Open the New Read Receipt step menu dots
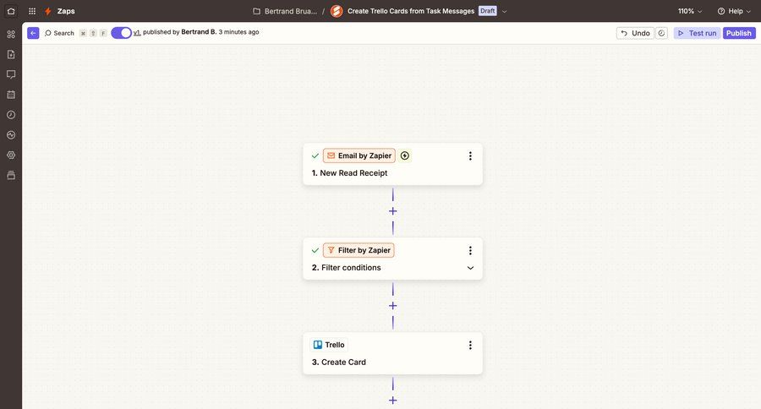This screenshot has height=409, width=761. tap(470, 155)
